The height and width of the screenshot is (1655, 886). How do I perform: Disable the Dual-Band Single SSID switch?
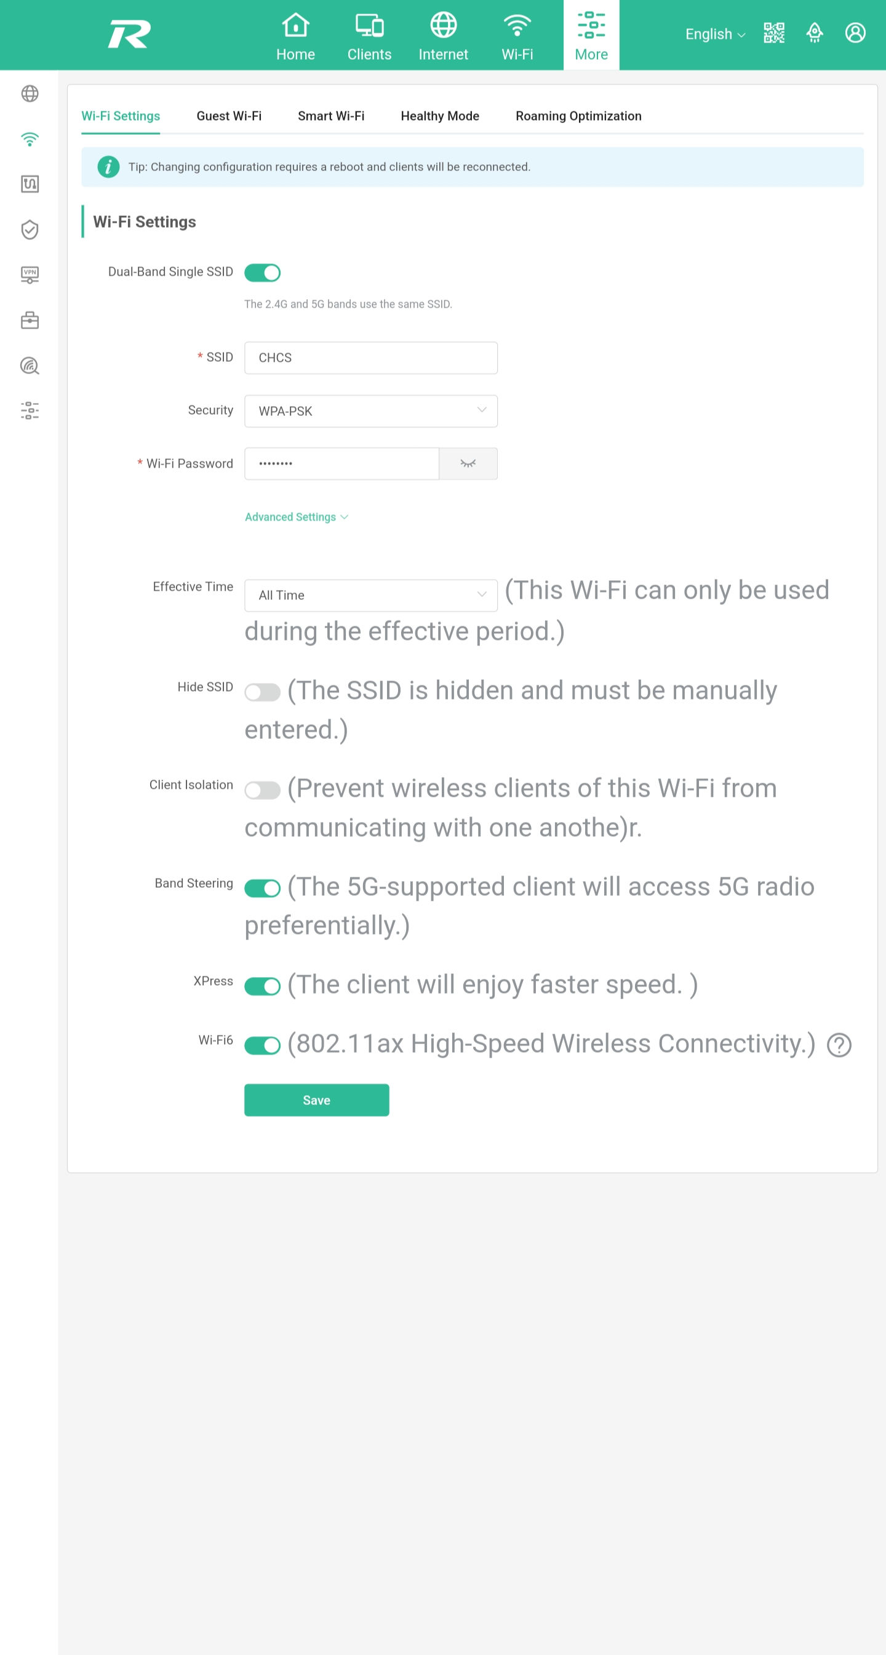click(262, 273)
